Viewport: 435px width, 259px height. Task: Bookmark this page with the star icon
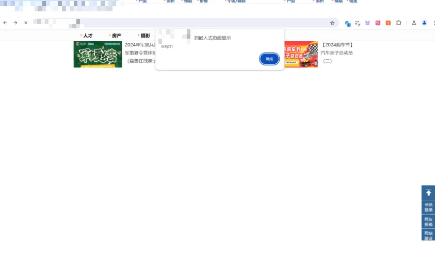(x=332, y=23)
